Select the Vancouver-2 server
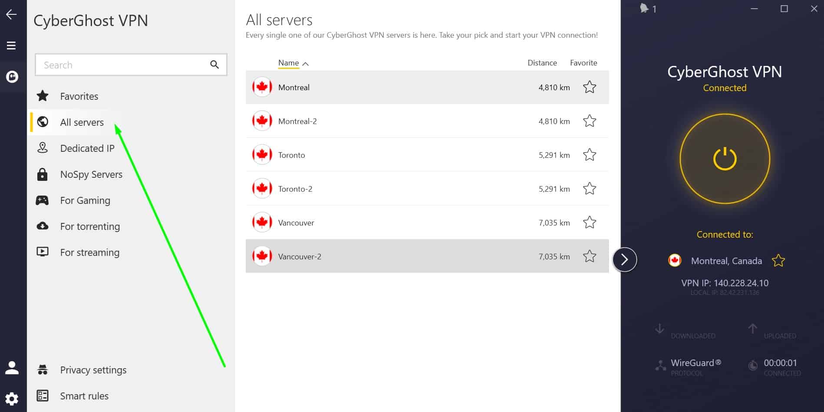Screen dimensions: 824x412 tap(427, 256)
